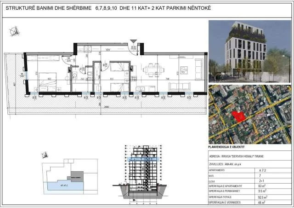
Task: Click the blue AP. A7-2 area in key plan
Action: click(x=64, y=185)
